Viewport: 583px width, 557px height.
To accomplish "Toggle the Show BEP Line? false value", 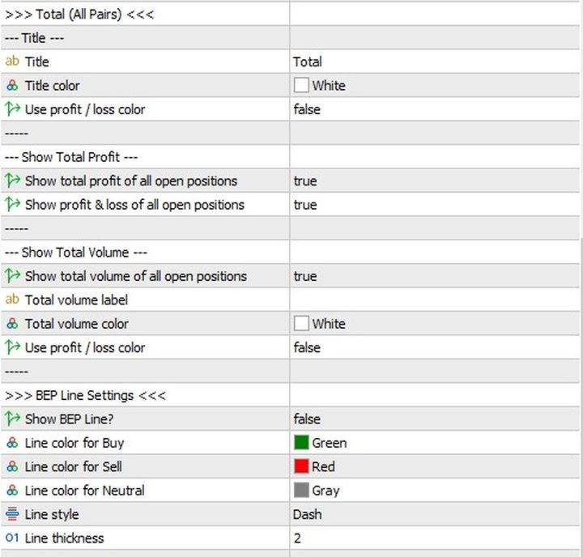I will [x=307, y=419].
